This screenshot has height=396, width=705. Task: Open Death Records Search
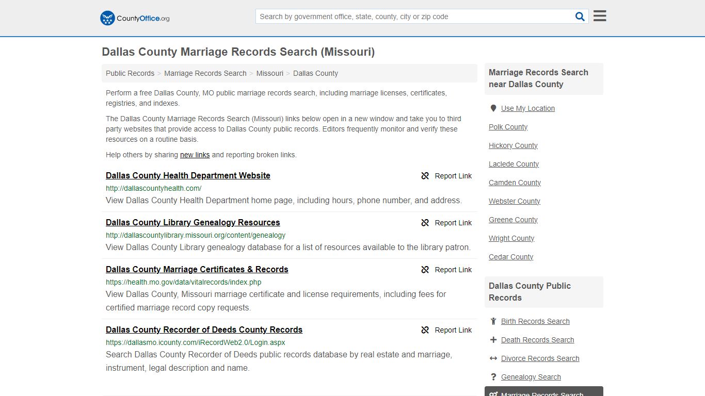coord(538,340)
